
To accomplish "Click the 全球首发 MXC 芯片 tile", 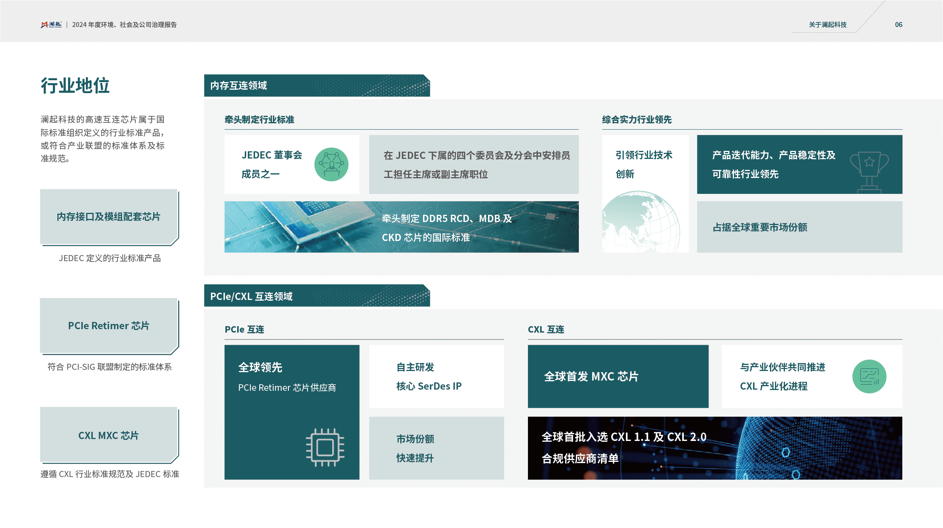I will tap(618, 376).
